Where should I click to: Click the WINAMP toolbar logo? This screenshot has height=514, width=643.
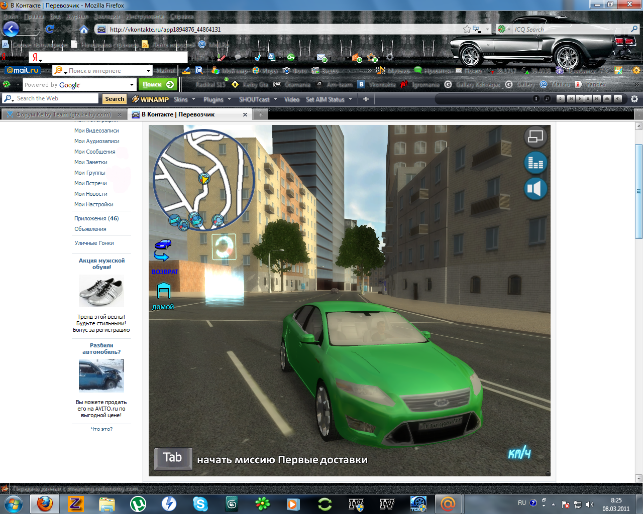[x=150, y=99]
